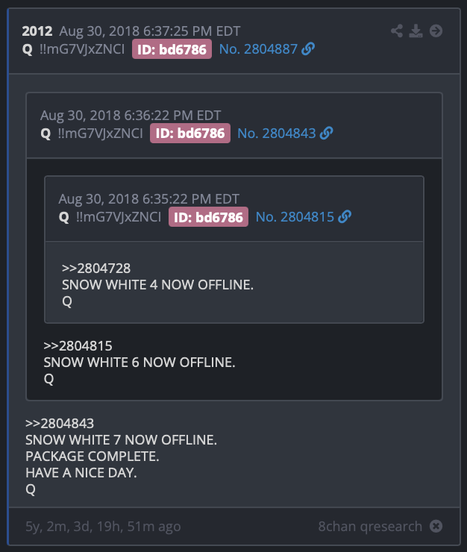467x552 pixels.
Task: Click the 8chan qresearch source label
Action: coord(370,527)
